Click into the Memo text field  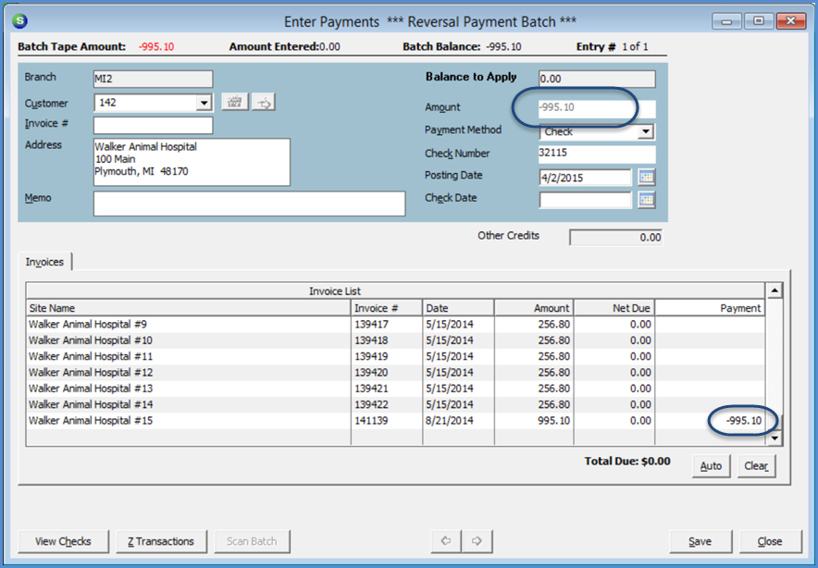[249, 204]
